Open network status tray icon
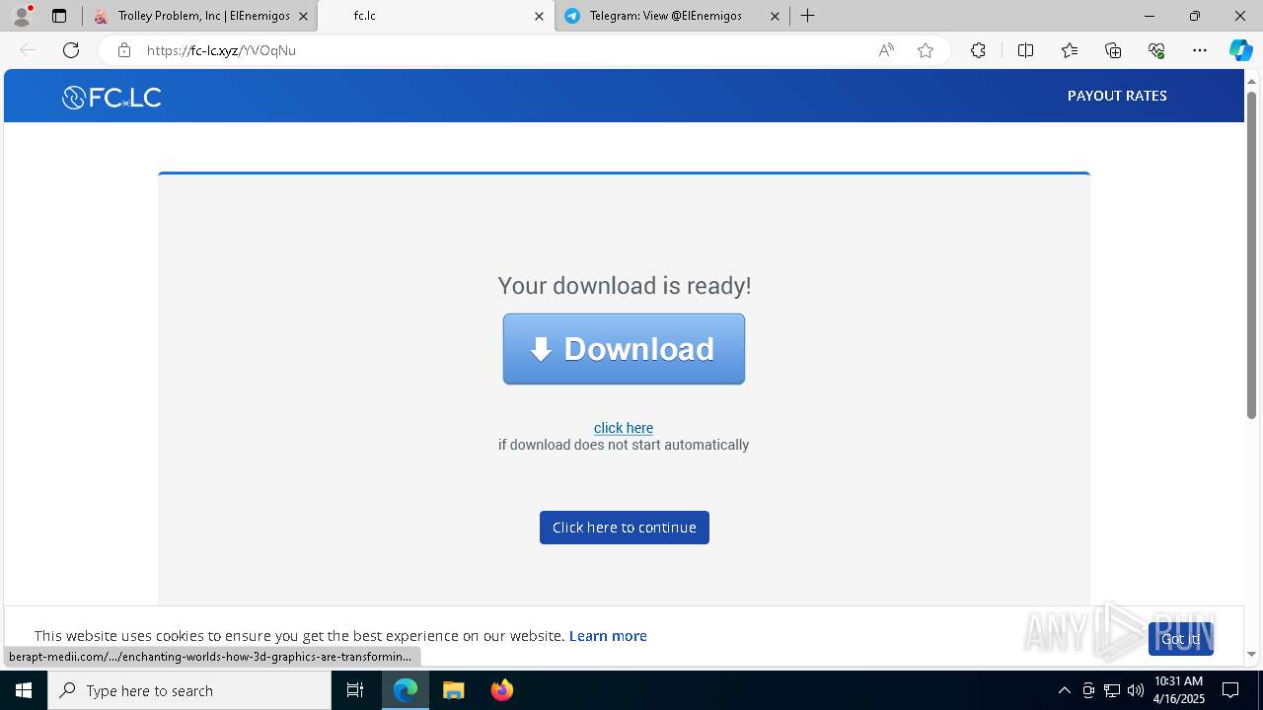 click(1112, 690)
